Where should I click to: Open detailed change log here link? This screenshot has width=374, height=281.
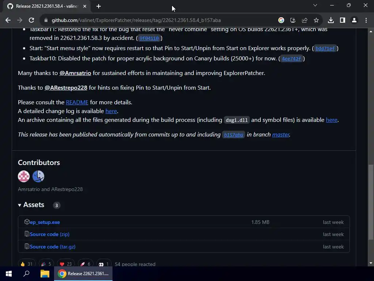tap(111, 111)
